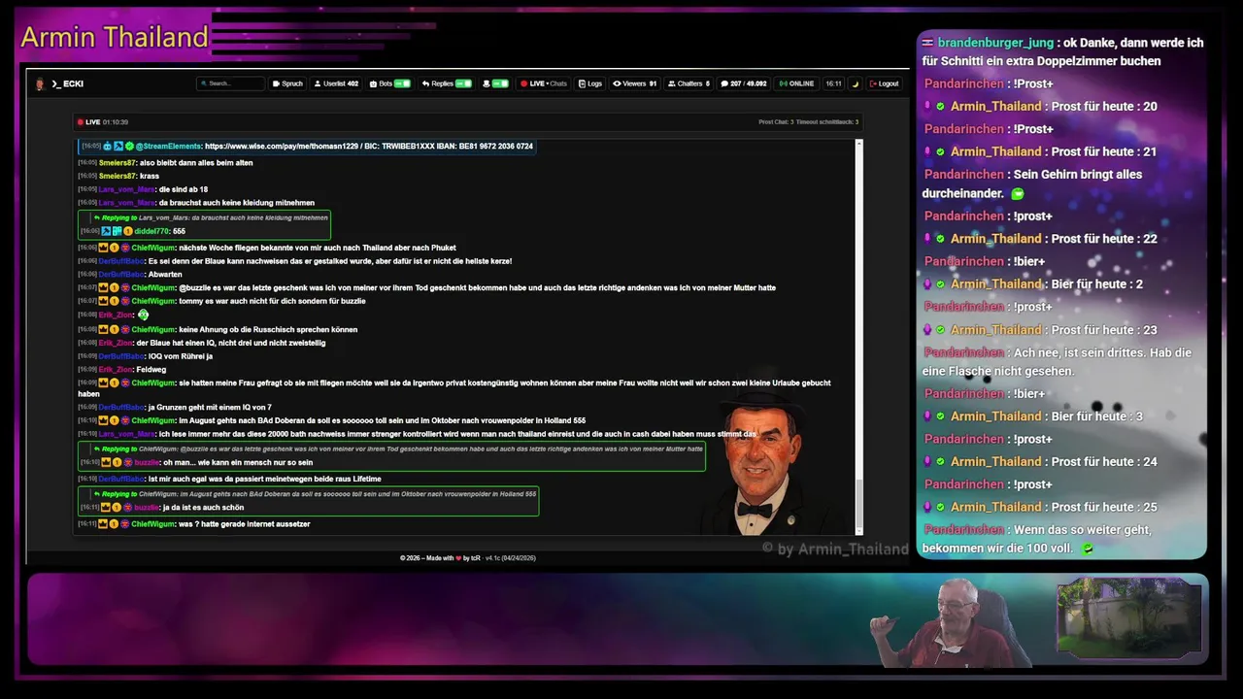Click the moderator sword badge beside diddel770
The height and width of the screenshot is (699, 1243).
point(106,231)
